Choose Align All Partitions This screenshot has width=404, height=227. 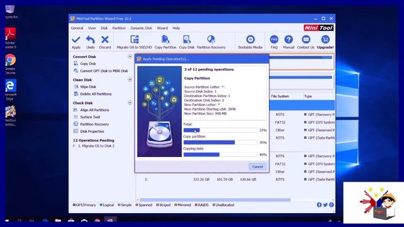[94, 110]
